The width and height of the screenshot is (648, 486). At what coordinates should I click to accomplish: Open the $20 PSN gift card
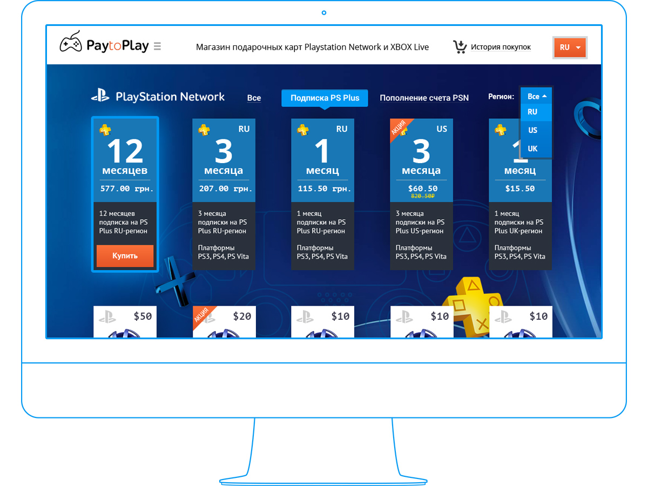coord(224,322)
